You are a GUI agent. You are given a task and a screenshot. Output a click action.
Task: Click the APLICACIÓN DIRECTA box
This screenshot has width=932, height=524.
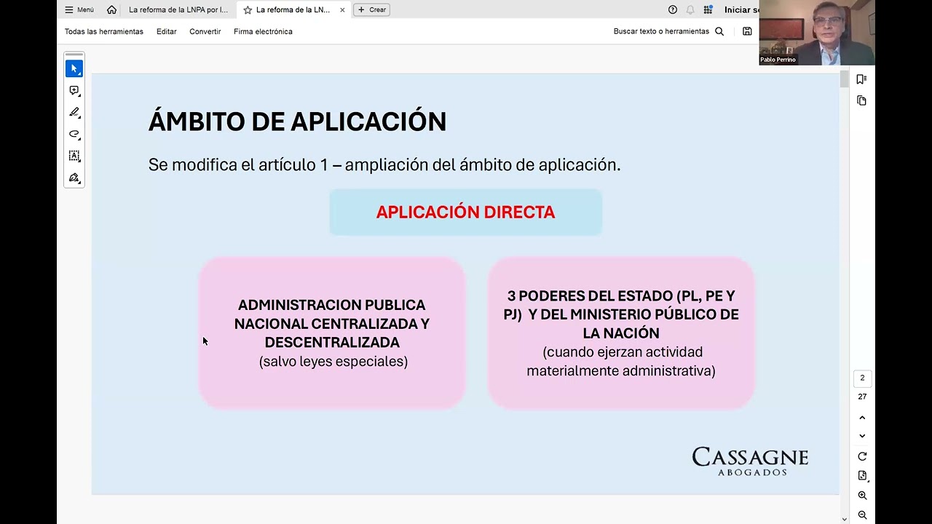(x=466, y=212)
